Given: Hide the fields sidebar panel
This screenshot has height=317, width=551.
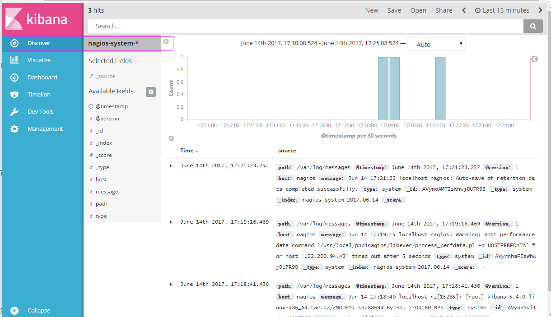Looking at the screenshot, I should pyautogui.click(x=166, y=41).
